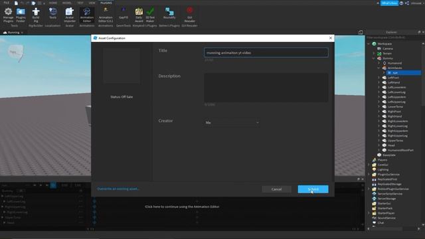Select the Chat service in Explorer
The width and height of the screenshot is (425, 239).
click(x=381, y=223)
